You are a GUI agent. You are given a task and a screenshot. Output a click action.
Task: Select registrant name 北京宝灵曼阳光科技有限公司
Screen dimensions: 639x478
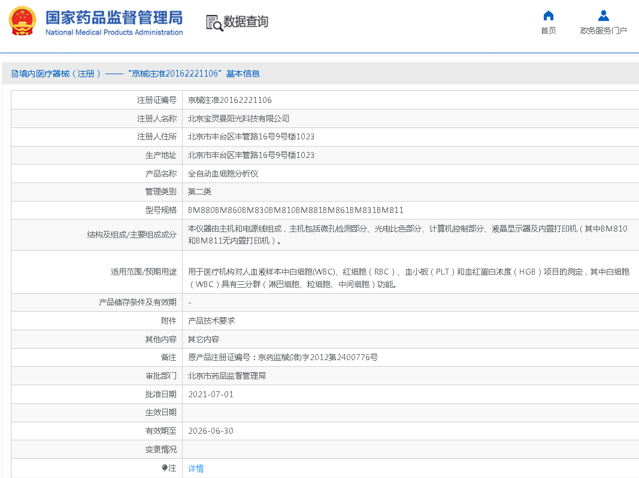click(238, 118)
